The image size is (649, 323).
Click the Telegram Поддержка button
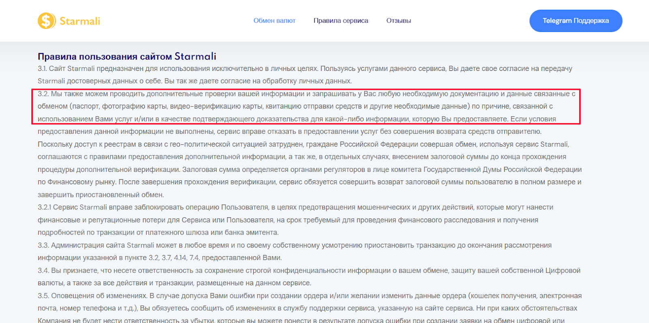[576, 21]
